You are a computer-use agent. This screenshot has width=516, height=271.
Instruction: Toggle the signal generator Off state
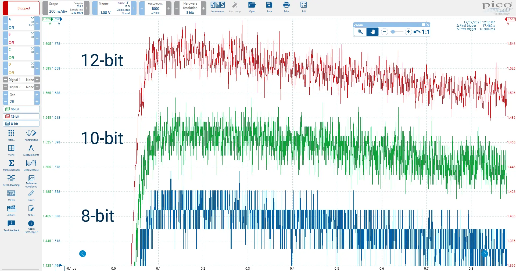click(x=12, y=102)
